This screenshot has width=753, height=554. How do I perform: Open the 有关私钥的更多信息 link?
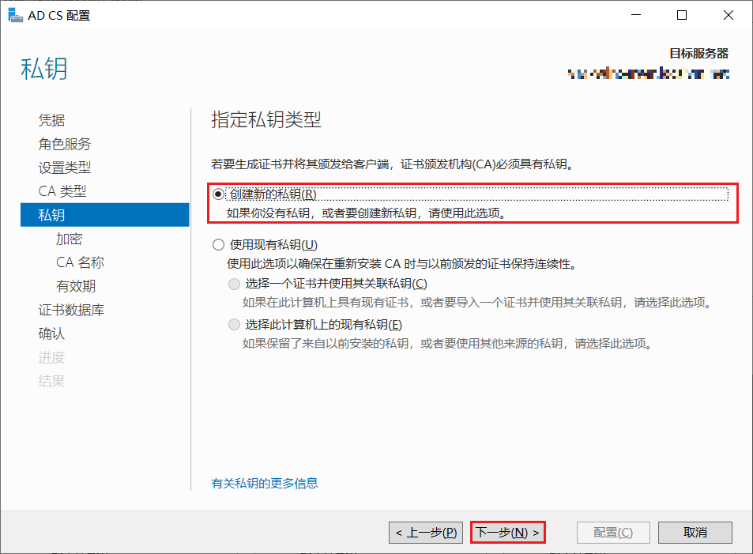[265, 483]
